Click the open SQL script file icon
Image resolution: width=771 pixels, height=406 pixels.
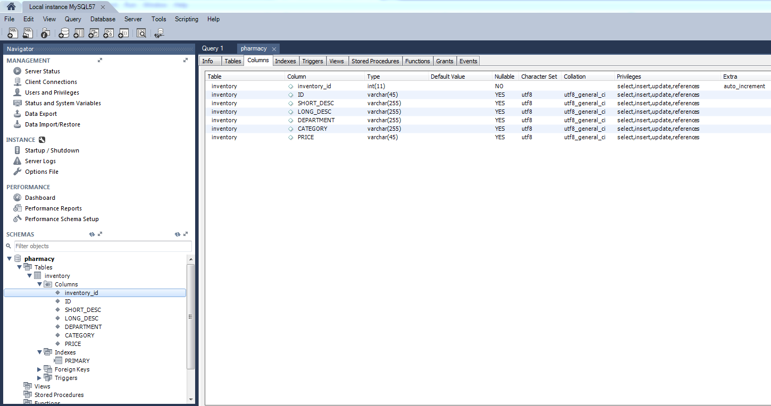28,33
